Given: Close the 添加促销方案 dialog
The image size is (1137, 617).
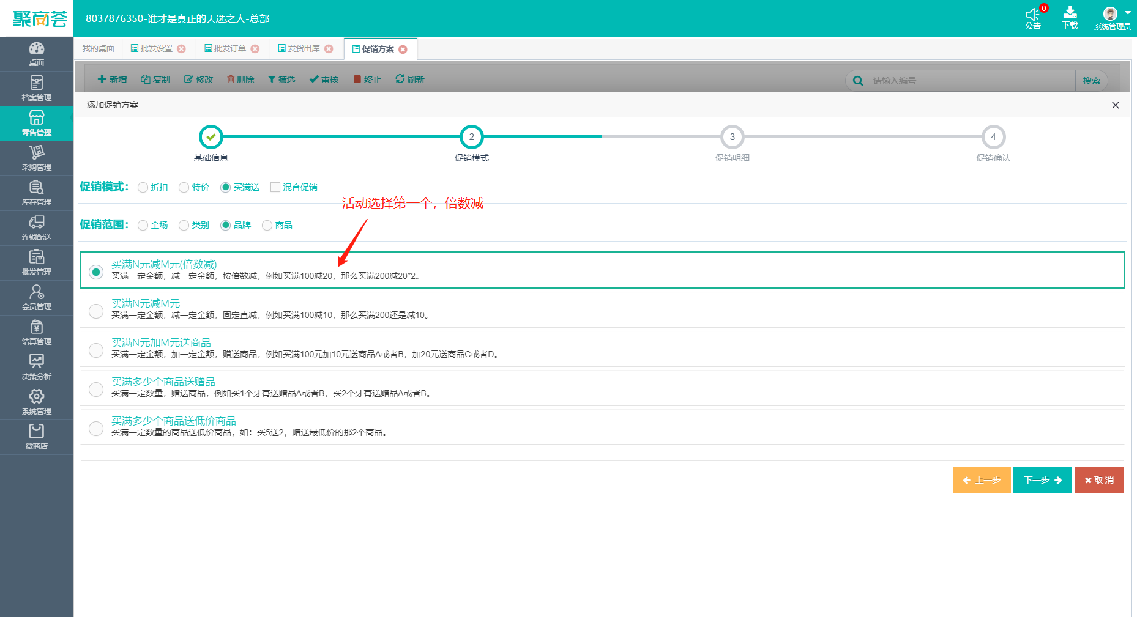Looking at the screenshot, I should (1115, 105).
